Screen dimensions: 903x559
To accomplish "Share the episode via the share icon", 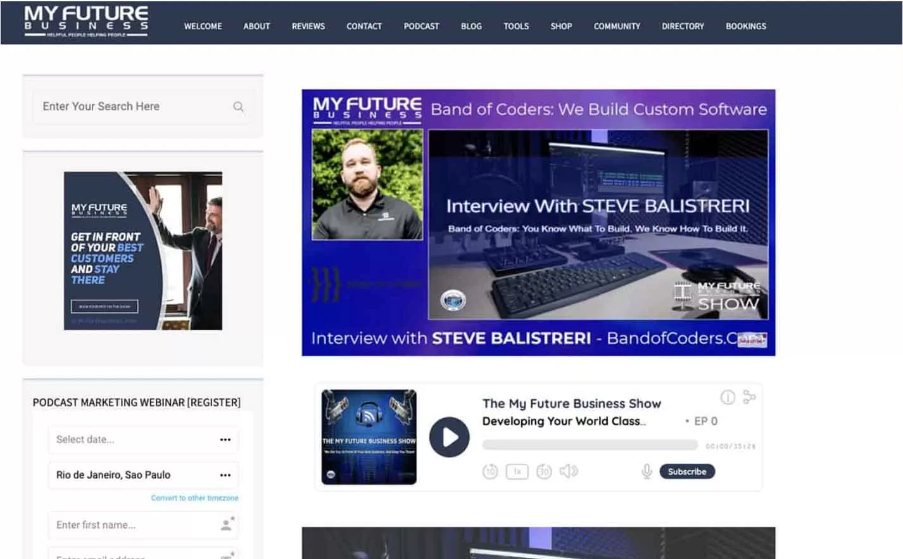I will (749, 397).
